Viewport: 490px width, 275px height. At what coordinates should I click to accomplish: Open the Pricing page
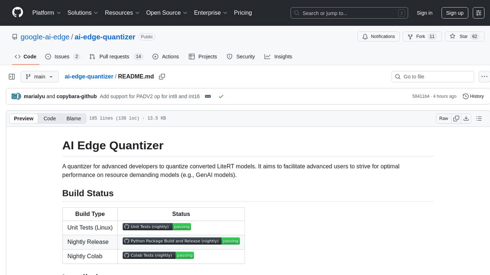(243, 13)
